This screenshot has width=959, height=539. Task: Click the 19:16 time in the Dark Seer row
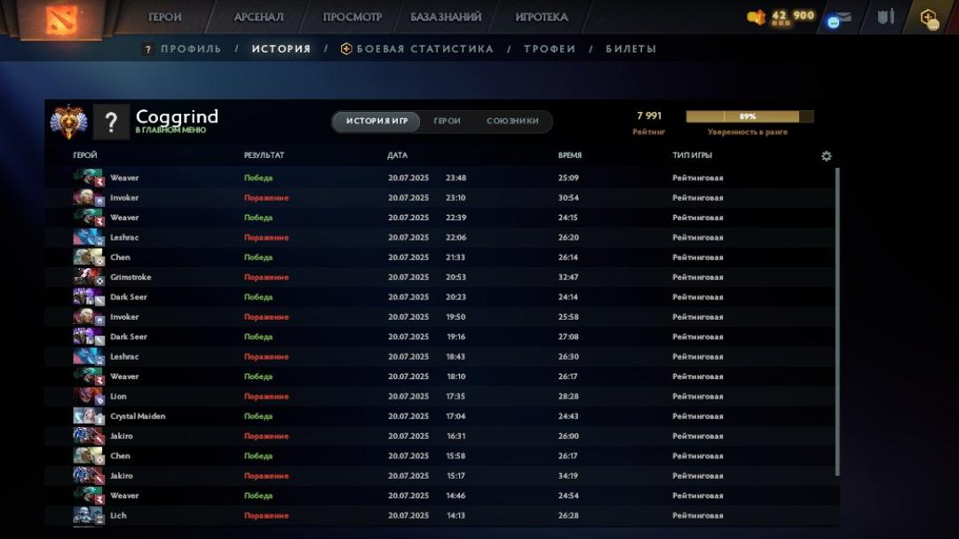456,337
